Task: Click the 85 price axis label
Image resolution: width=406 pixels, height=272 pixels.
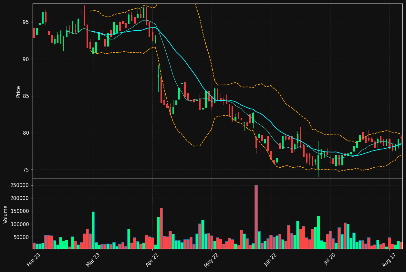Action: tap(26, 96)
